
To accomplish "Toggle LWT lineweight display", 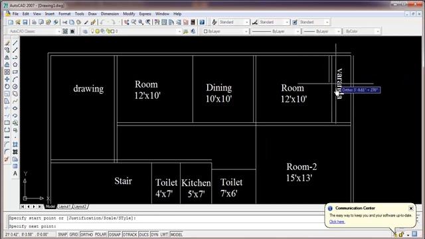I will (x=164, y=234).
